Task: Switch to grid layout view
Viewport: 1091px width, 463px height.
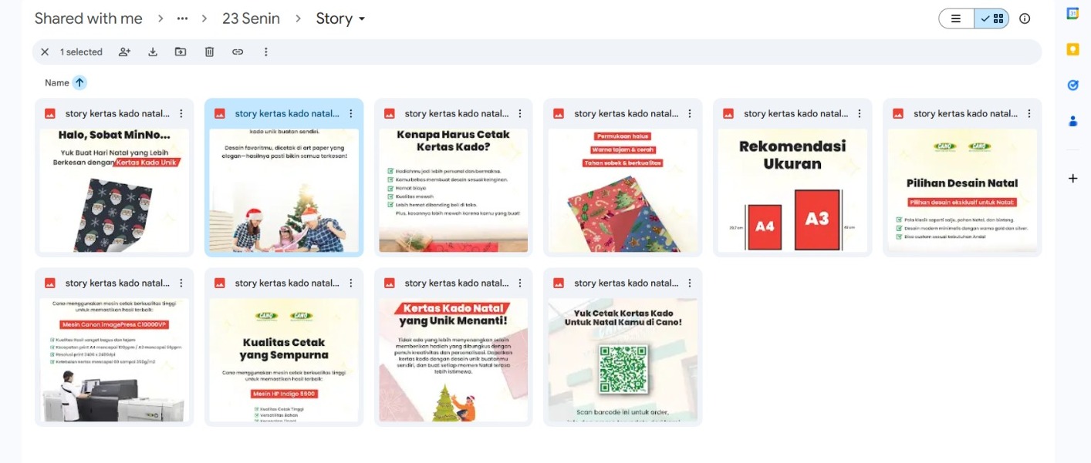Action: click(x=991, y=18)
